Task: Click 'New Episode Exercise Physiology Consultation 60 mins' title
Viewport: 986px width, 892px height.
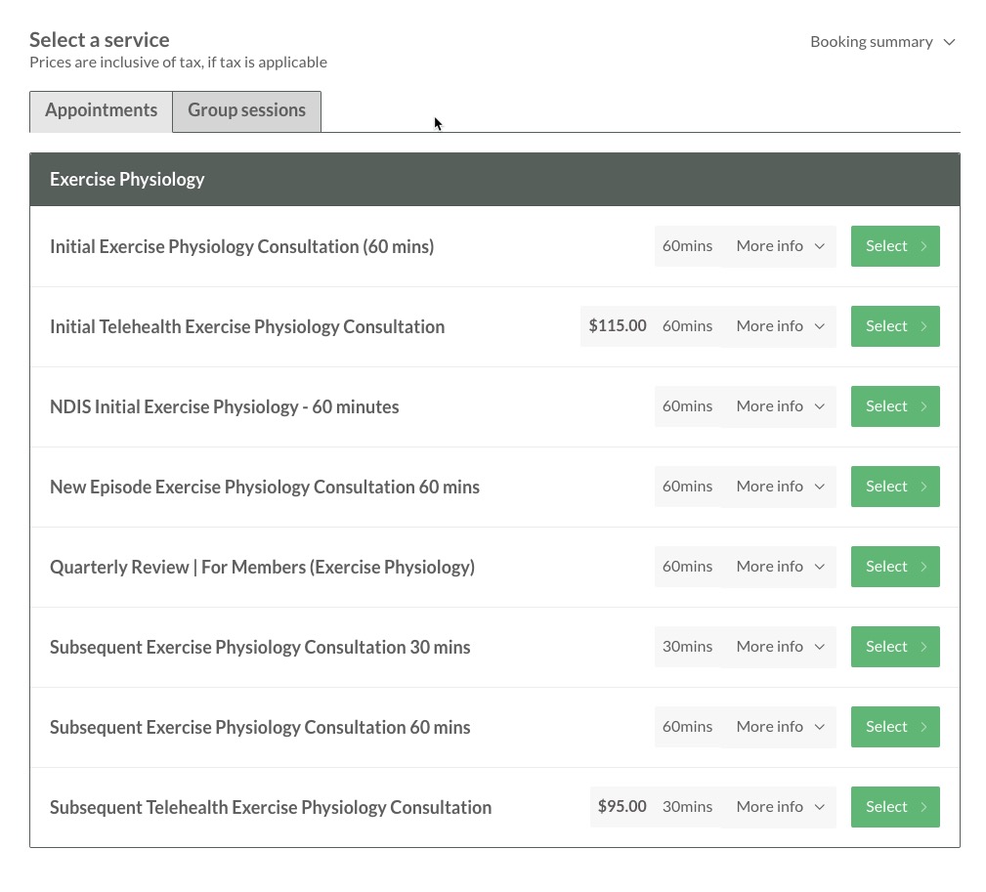Action: [x=264, y=488]
